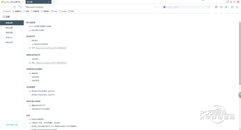Screen dimensions: 241x130
Task: Click the 恢复所有默认设置 link
Action: tap(12, 125)
